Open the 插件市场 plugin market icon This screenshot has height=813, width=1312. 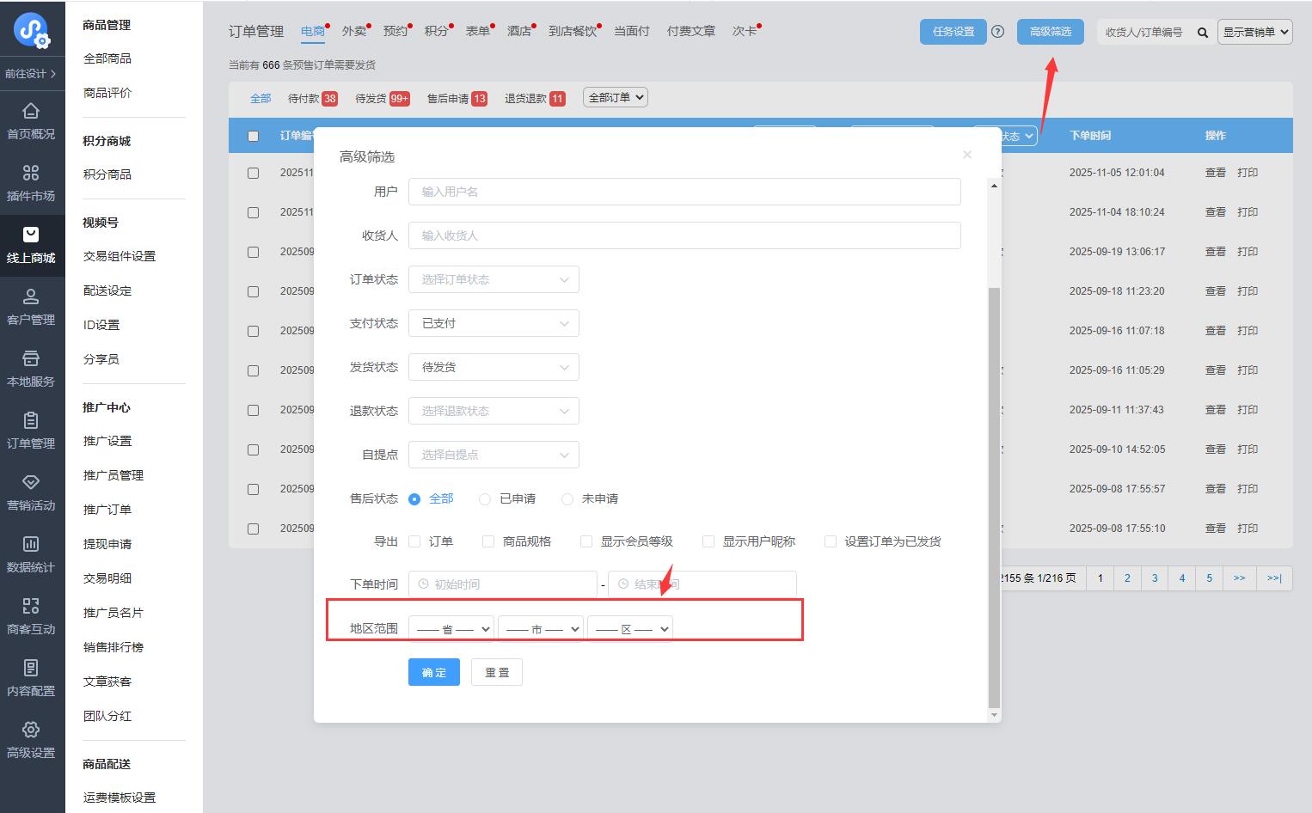click(31, 173)
